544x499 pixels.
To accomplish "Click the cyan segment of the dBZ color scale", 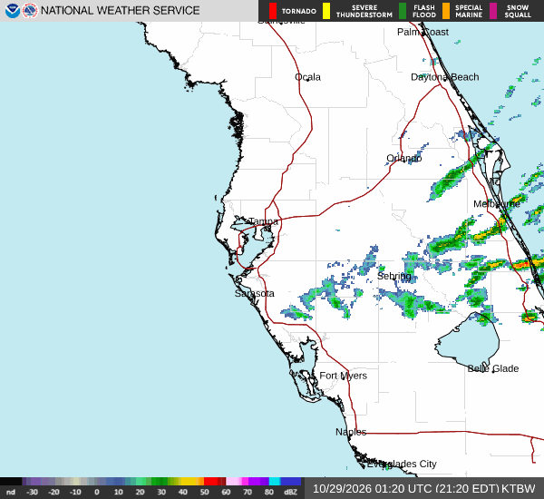I will point(275,481).
